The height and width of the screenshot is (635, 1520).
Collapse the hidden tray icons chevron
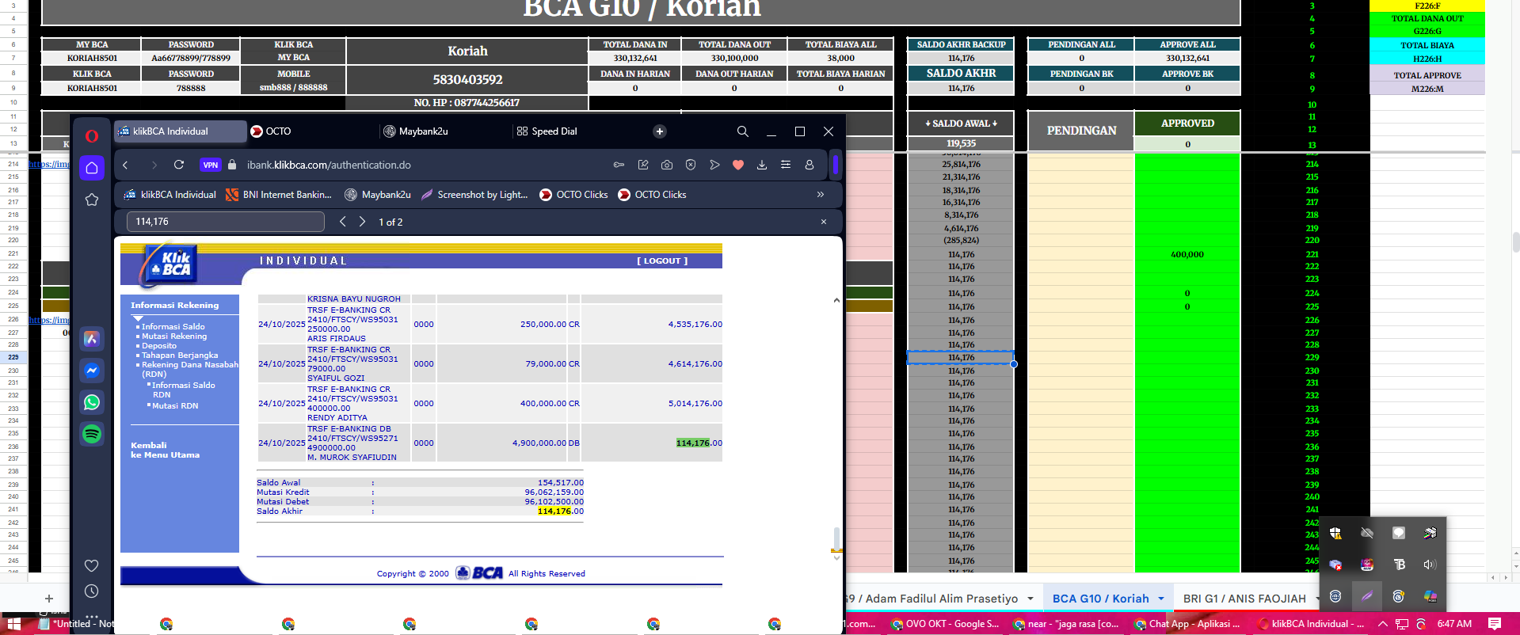[1383, 624]
